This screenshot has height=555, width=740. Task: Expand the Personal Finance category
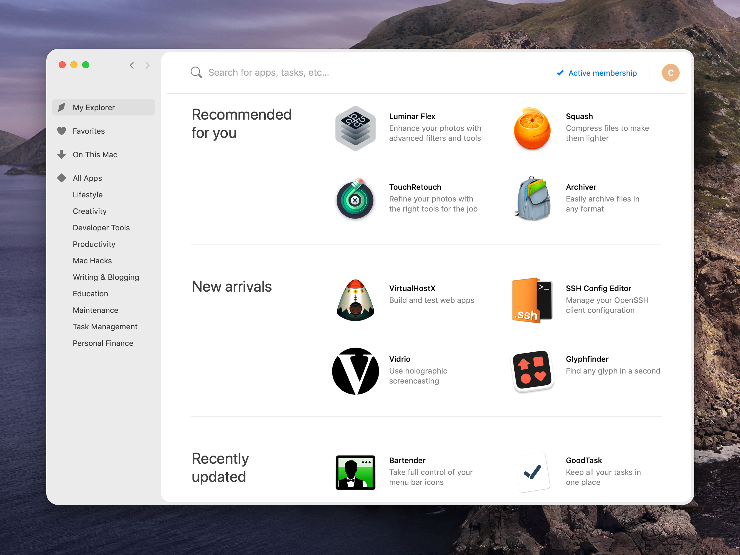[103, 343]
